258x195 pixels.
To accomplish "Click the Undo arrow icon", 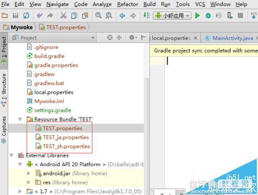I will 40,15.
